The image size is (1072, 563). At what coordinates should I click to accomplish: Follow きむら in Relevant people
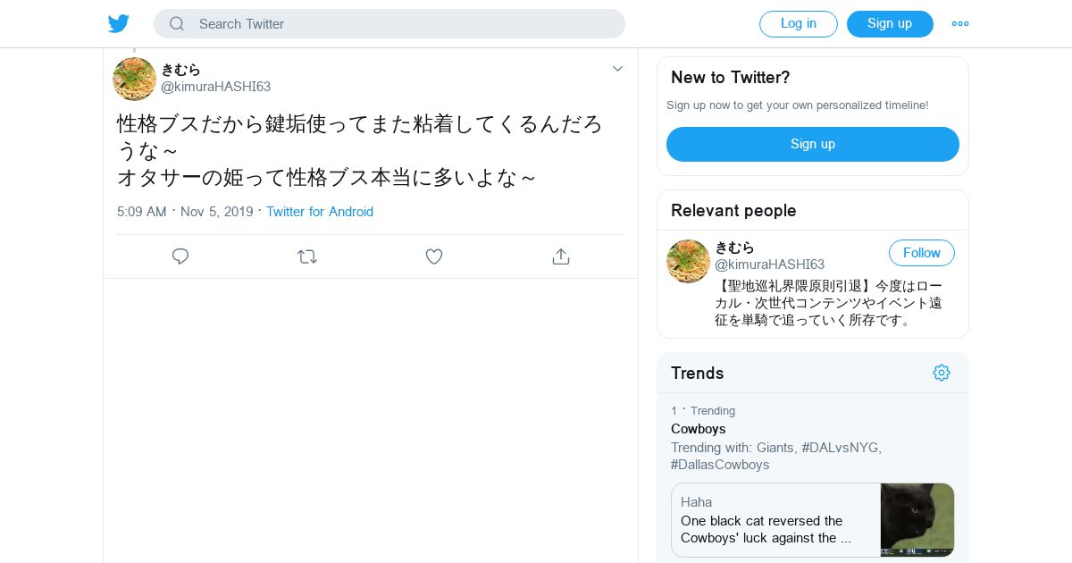point(921,253)
